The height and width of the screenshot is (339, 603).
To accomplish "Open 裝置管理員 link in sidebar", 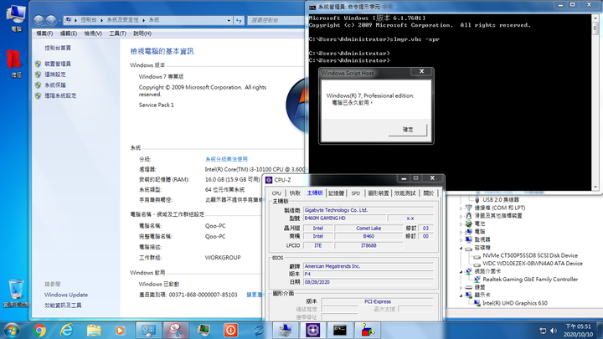I will (x=58, y=64).
